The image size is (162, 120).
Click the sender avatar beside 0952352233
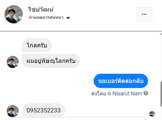(13, 111)
